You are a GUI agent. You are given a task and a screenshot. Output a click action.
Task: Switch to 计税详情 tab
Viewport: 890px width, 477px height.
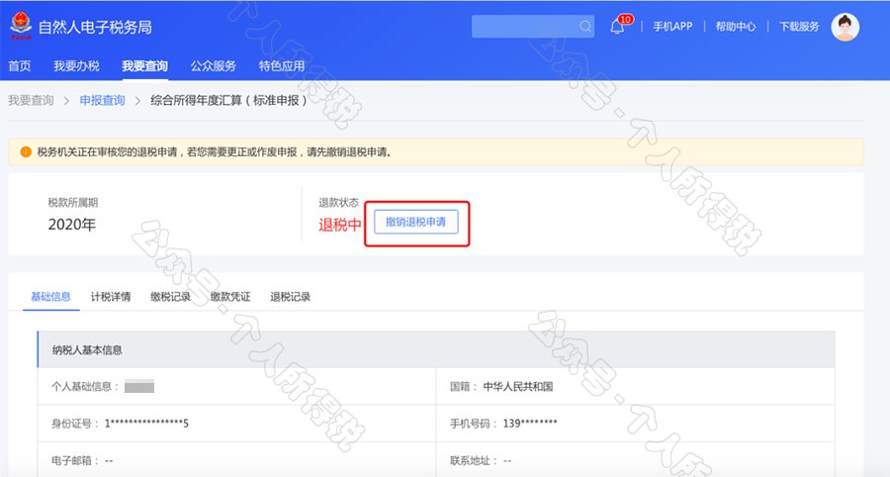coord(111,297)
